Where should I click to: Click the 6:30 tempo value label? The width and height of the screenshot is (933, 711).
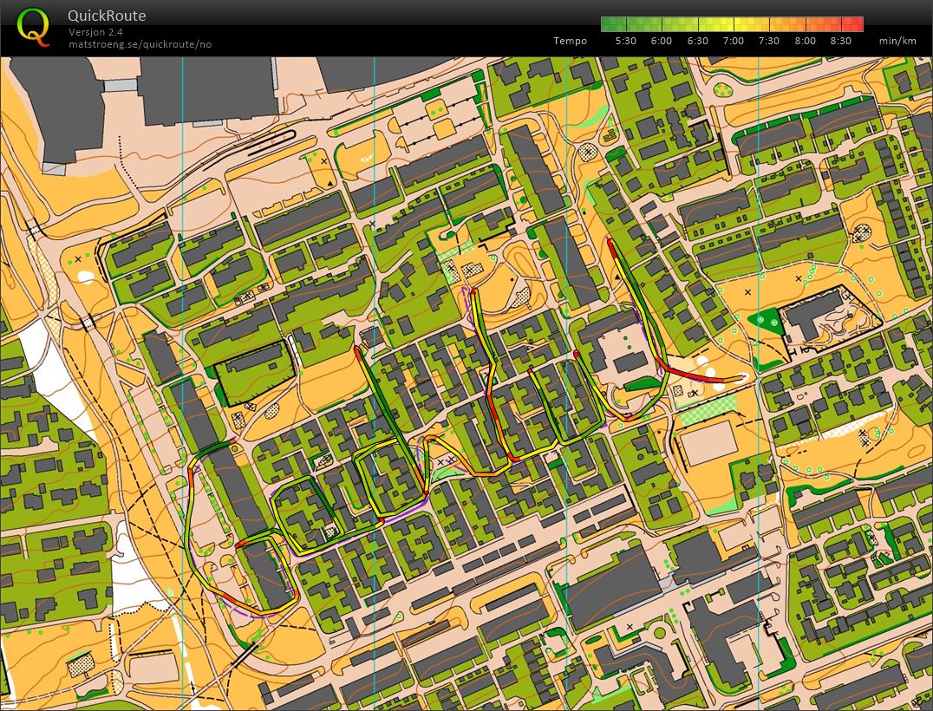(x=697, y=41)
